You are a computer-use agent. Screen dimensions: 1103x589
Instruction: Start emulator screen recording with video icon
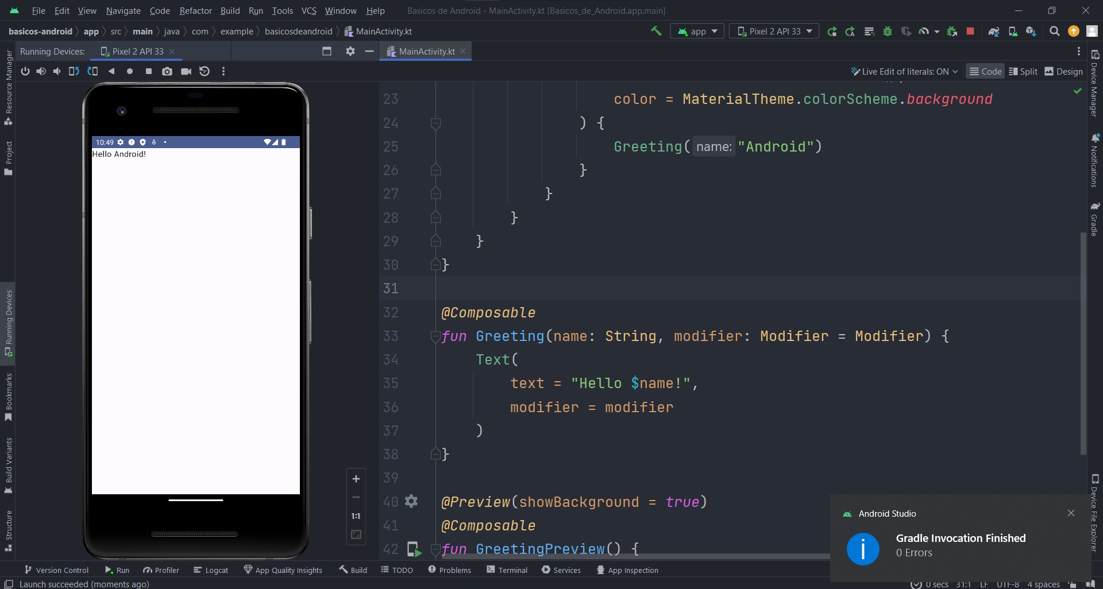click(x=186, y=71)
